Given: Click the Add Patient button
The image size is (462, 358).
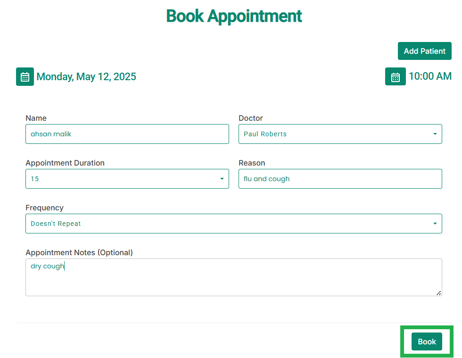Looking at the screenshot, I should pyautogui.click(x=425, y=51).
